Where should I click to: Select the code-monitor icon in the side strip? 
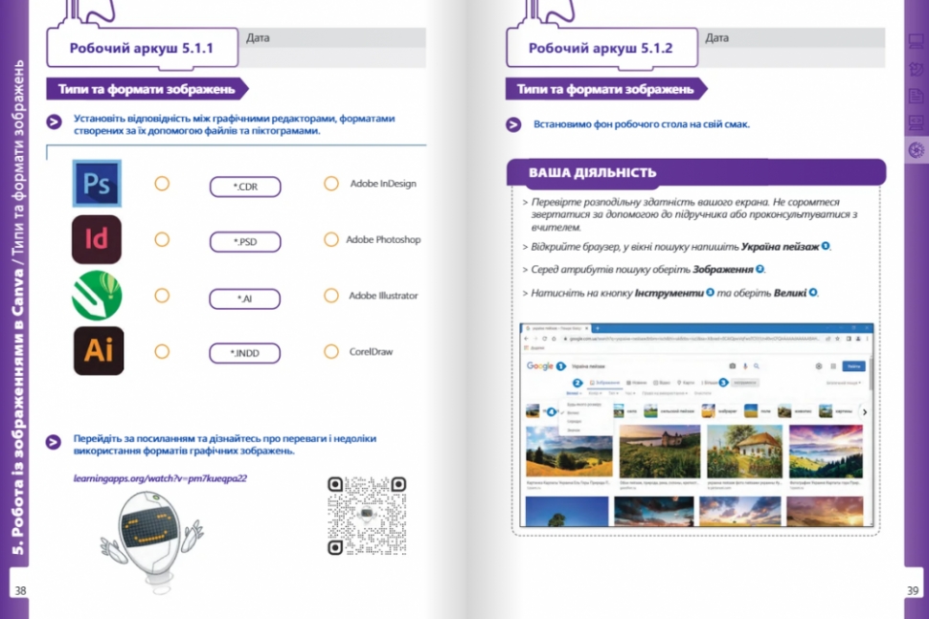916,122
